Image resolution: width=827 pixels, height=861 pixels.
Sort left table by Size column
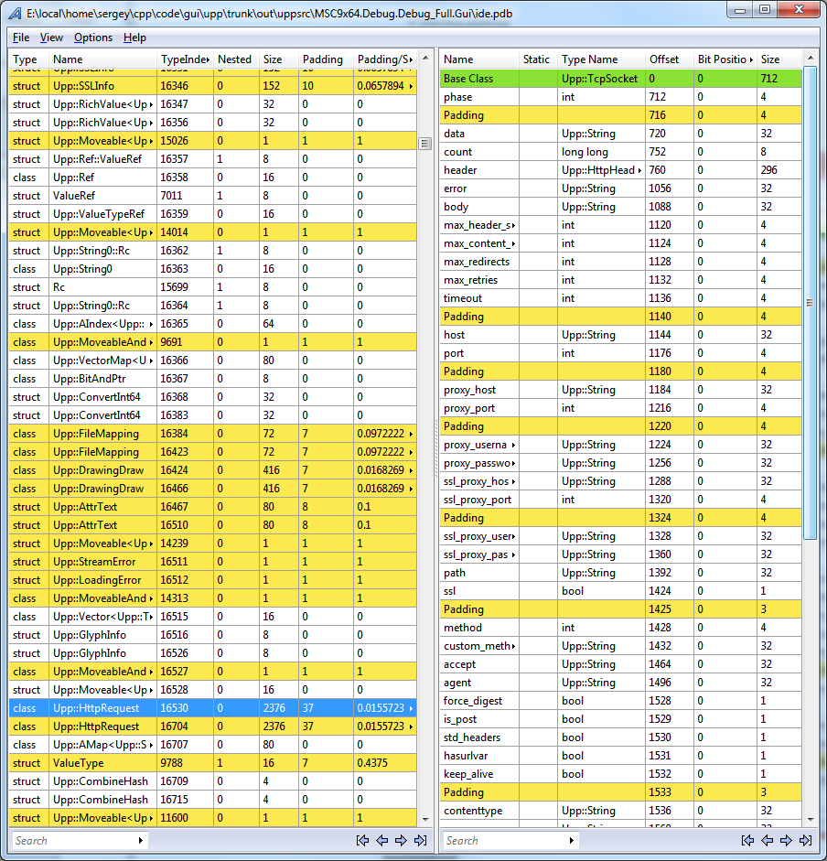click(273, 59)
